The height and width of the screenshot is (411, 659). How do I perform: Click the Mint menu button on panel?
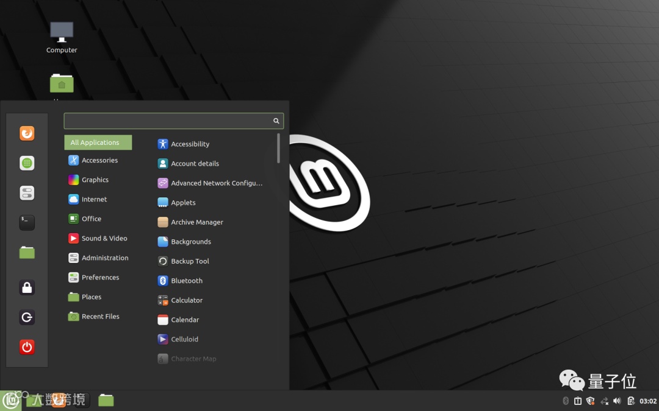pos(10,401)
